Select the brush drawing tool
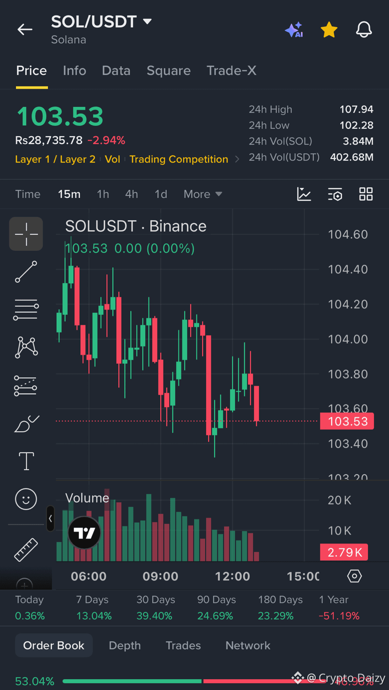 (x=26, y=424)
